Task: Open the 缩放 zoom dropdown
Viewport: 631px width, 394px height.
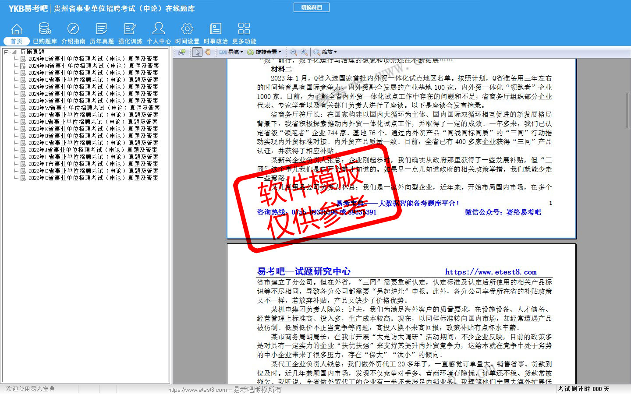Action: coord(325,52)
